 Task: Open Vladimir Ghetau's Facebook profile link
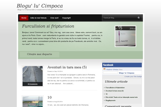pyautogui.click(x=112, y=70)
